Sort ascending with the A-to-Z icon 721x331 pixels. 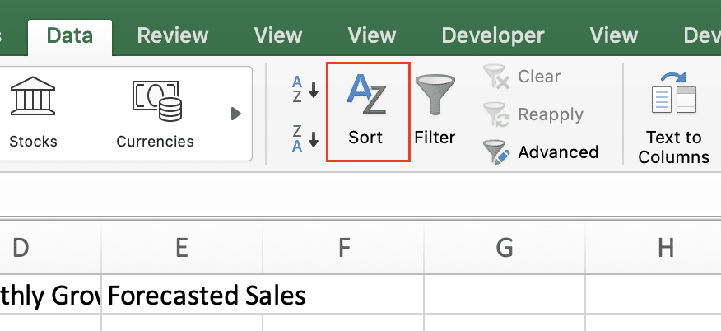pos(305,88)
